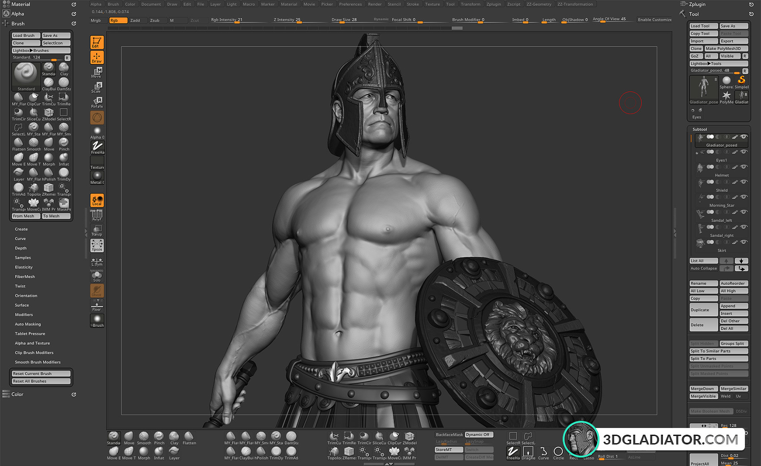Hide the Helmet subtool

click(744, 167)
